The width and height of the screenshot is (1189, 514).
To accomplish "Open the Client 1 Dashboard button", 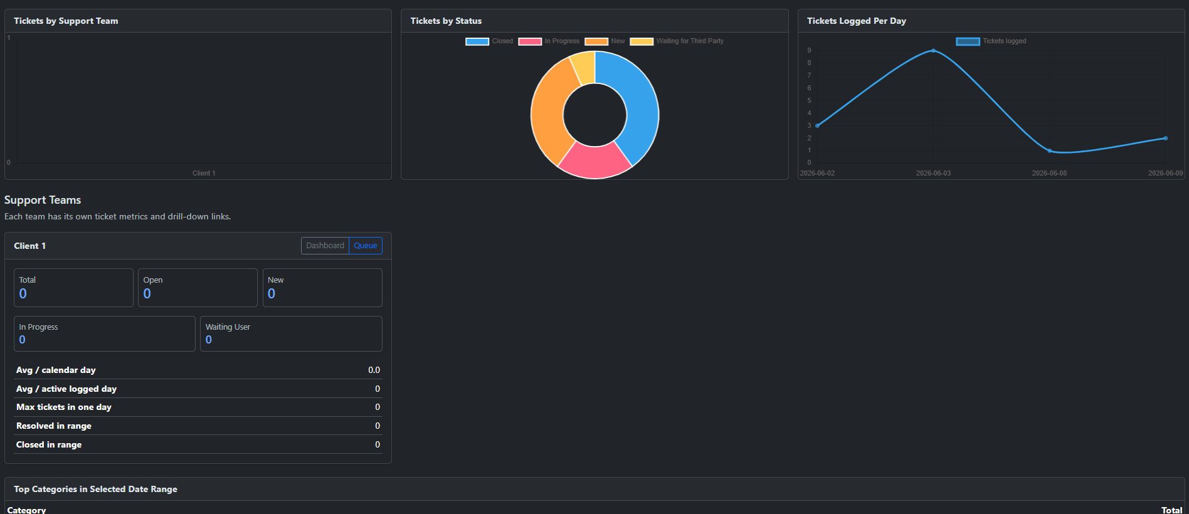I will [x=325, y=246].
